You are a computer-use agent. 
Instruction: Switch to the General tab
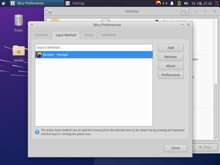click(41, 35)
